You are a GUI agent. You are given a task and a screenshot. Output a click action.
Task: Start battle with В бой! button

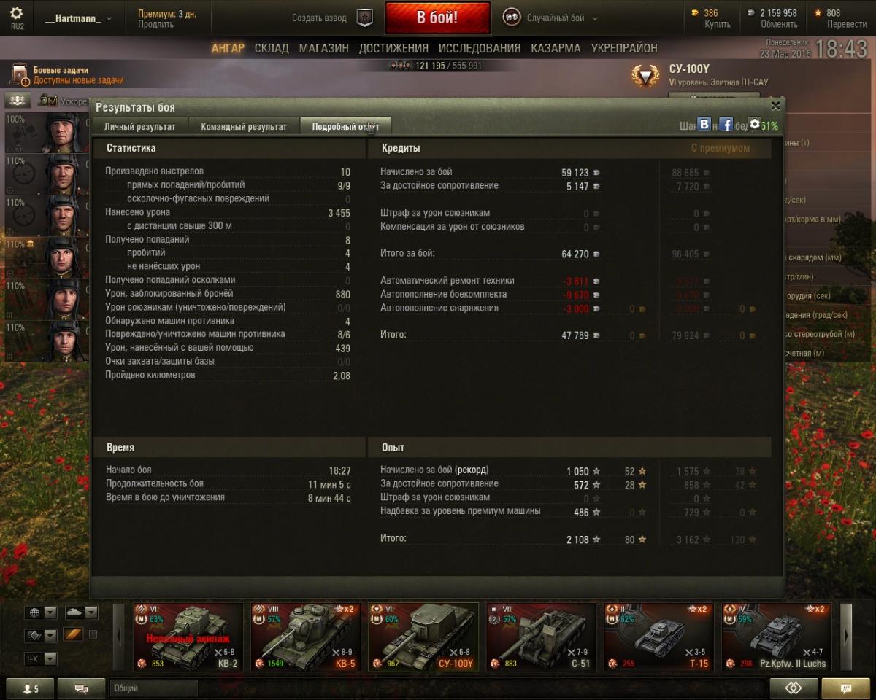tap(437, 17)
